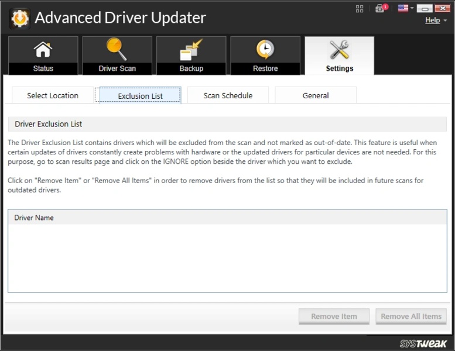Switch to the Exclusion List tab

tap(140, 95)
